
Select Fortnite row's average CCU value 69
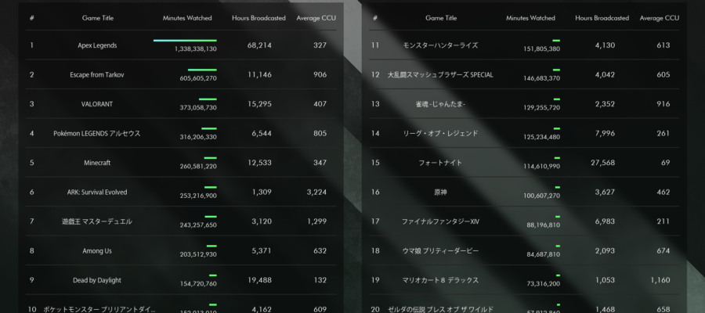point(665,163)
